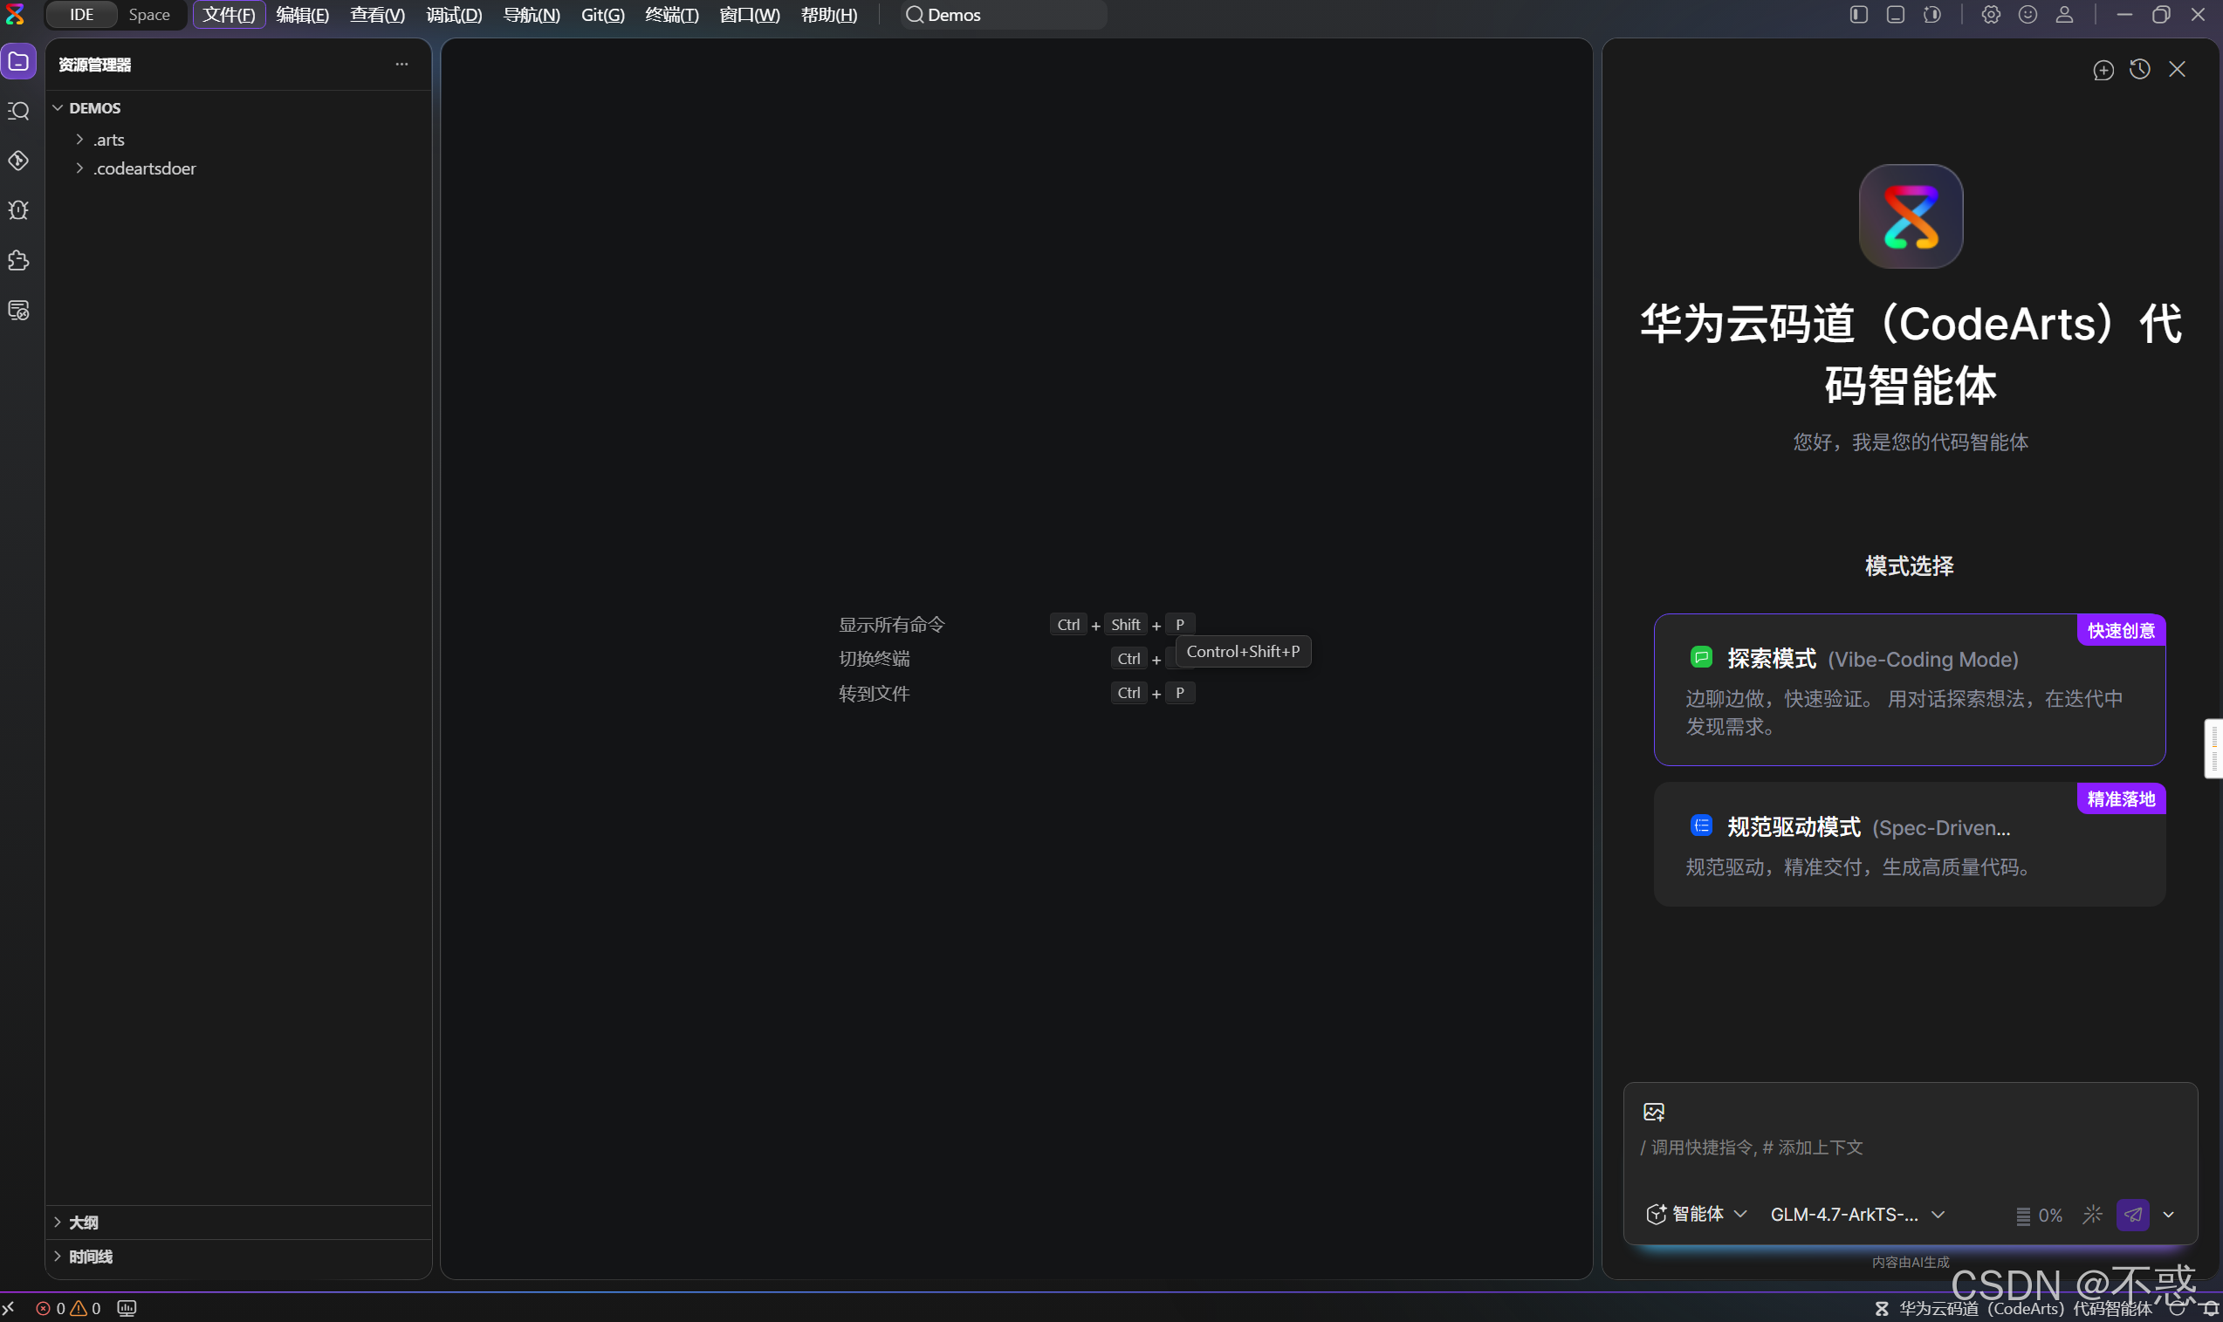The width and height of the screenshot is (2223, 1322).
Task: Click the right edge panel handle
Action: [2213, 749]
